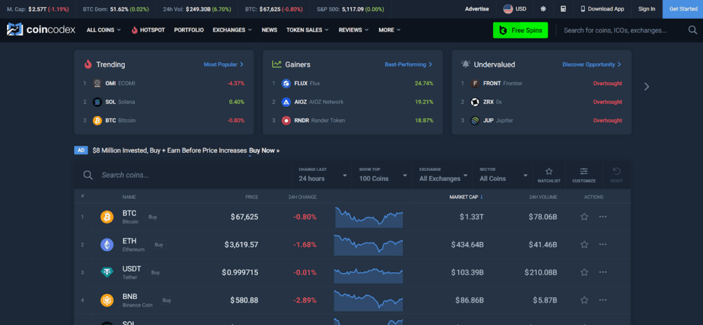Open the USD currency selector
Image resolution: width=703 pixels, height=325 pixels.
(x=514, y=9)
